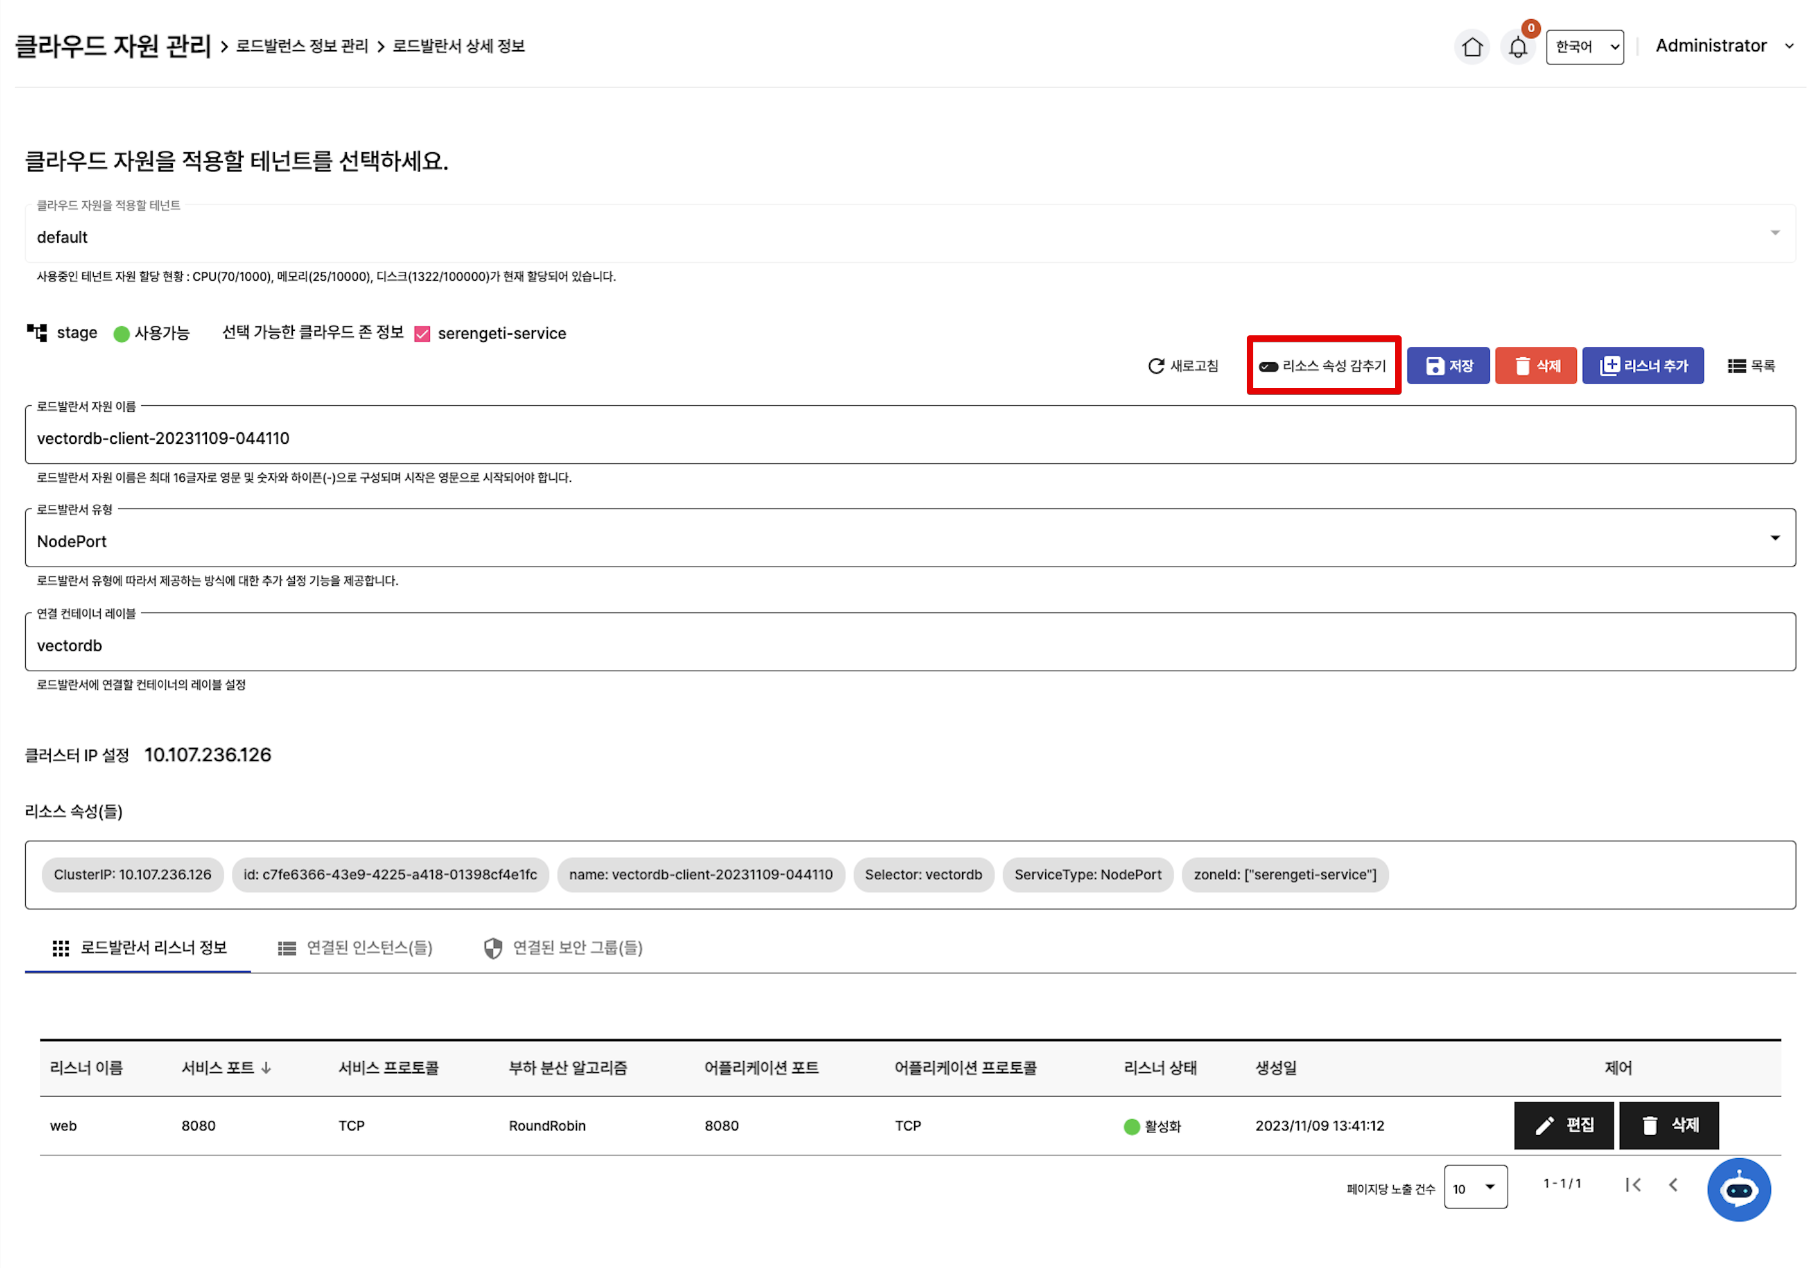1814x1268 pixels.
Task: Click the 목록 list icon
Action: click(1736, 365)
